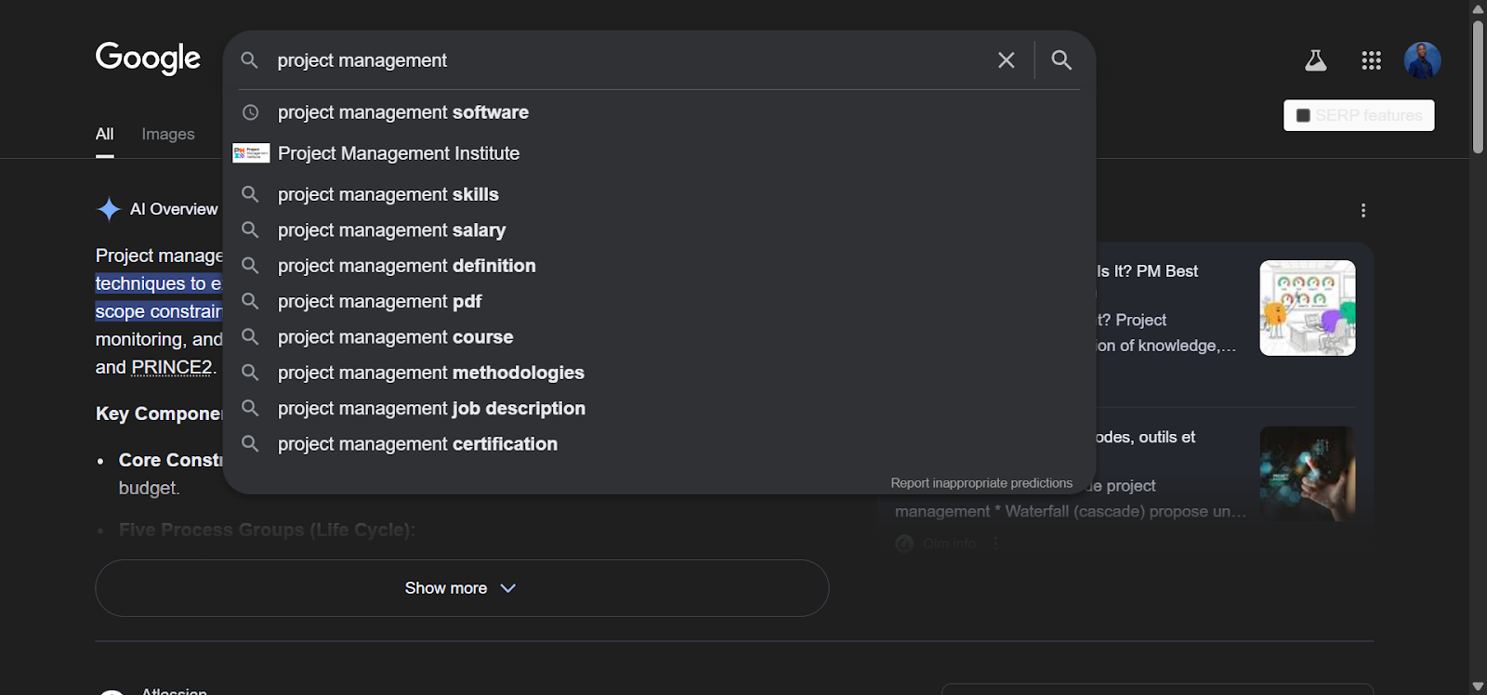Click the search magnifier button in the search bar
This screenshot has width=1487, height=695.
1061,60
